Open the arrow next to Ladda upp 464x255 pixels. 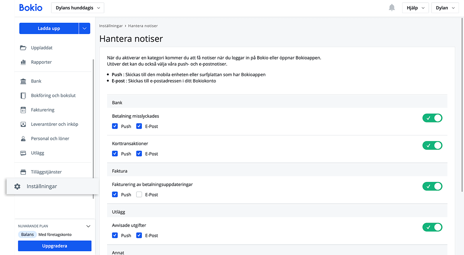84,29
